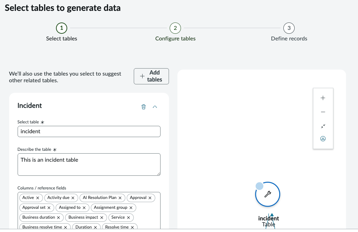Delete the Incident table card with trash icon
Viewport: 358px width, 232px height.
pos(143,107)
